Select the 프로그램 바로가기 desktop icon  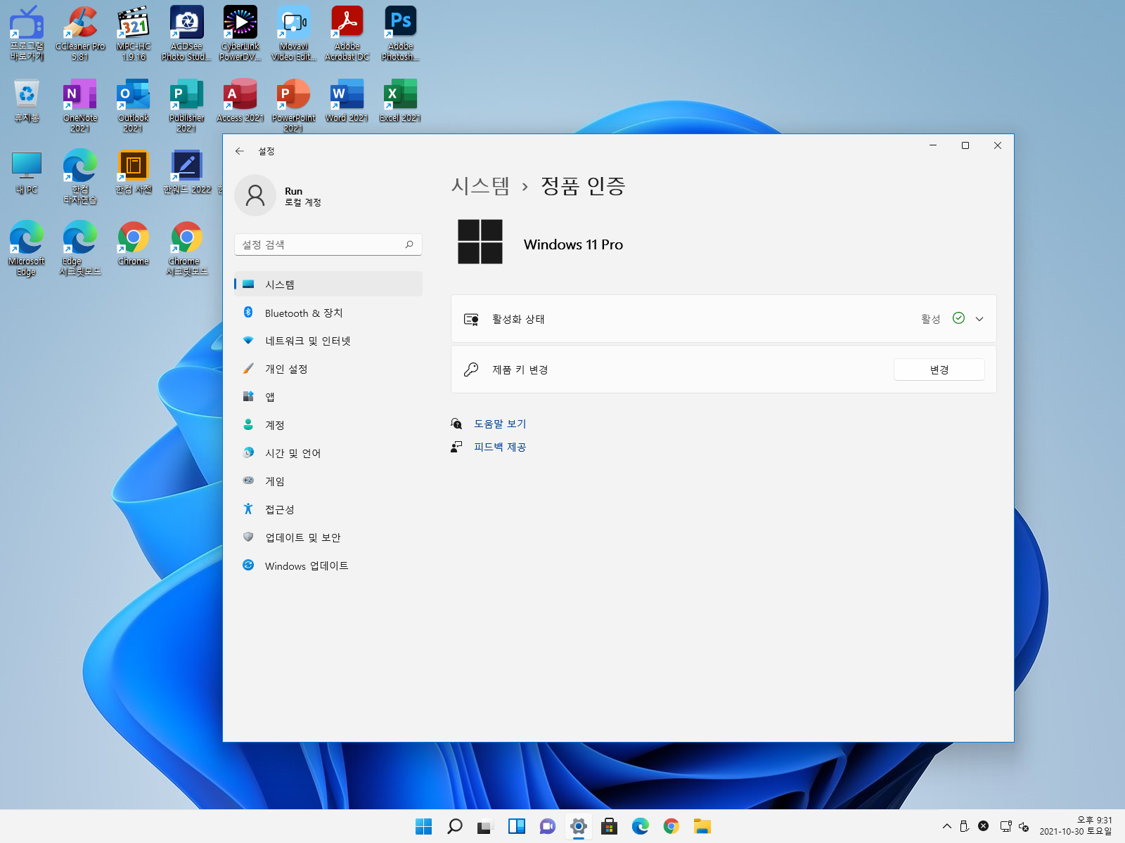coord(27,34)
